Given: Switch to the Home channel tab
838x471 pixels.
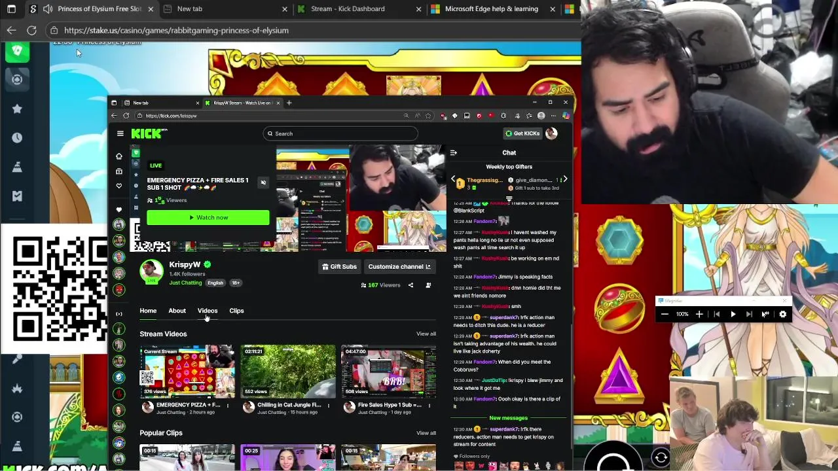Looking at the screenshot, I should point(148,311).
